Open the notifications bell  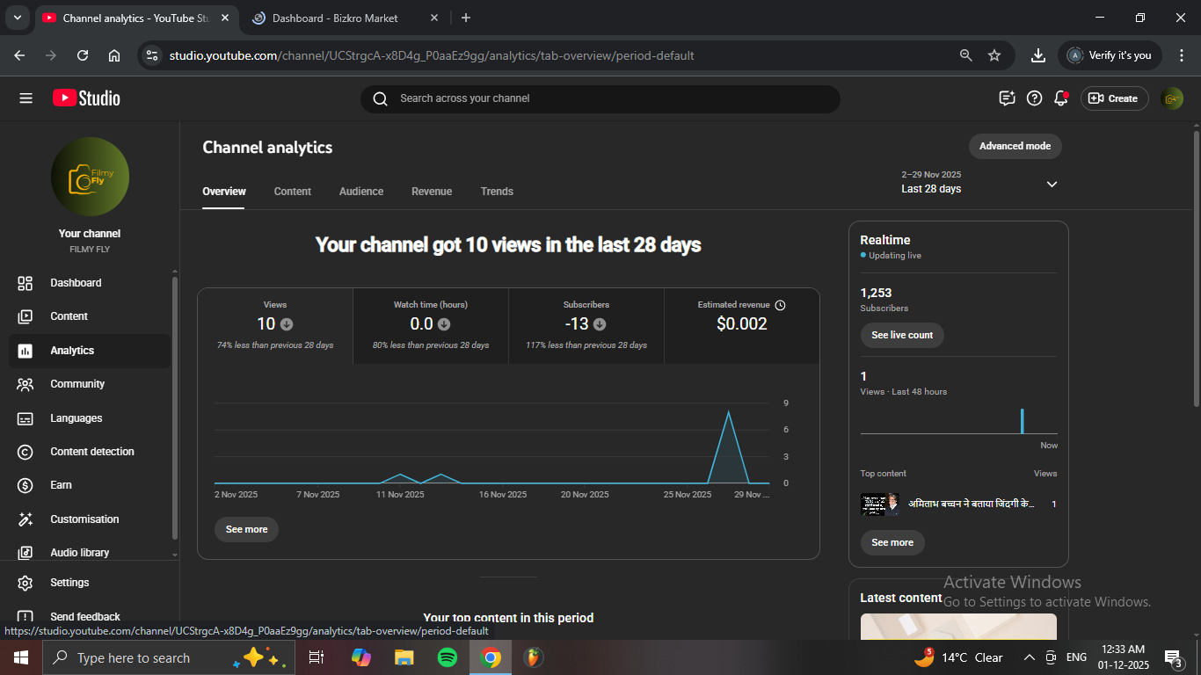click(x=1061, y=98)
